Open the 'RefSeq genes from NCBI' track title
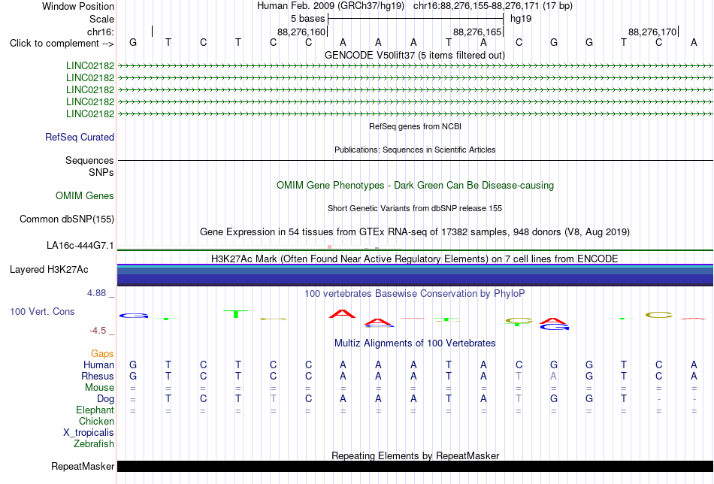 point(415,126)
